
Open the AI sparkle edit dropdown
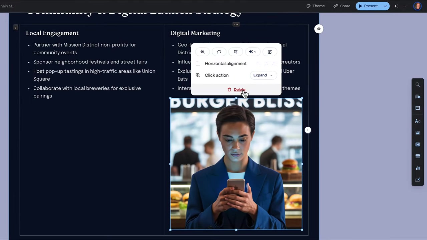click(x=253, y=52)
